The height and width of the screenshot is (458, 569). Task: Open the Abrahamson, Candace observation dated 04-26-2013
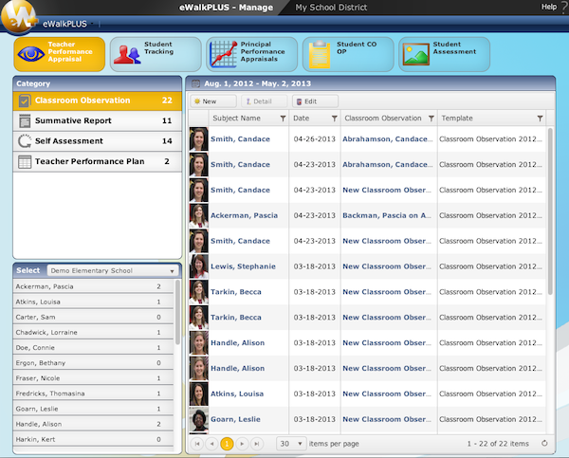(x=388, y=139)
